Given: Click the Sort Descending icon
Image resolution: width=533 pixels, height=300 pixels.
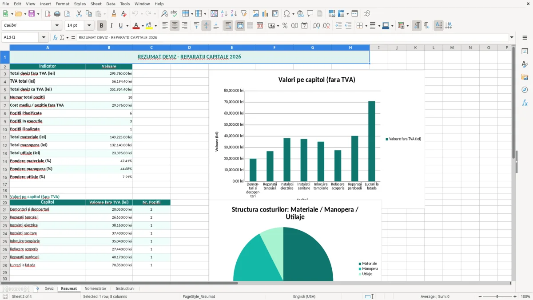Looking at the screenshot, I should click(234, 14).
